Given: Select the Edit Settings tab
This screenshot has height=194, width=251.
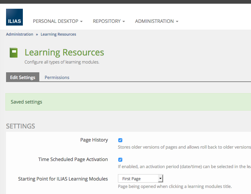Looking at the screenshot, I should (23, 77).
